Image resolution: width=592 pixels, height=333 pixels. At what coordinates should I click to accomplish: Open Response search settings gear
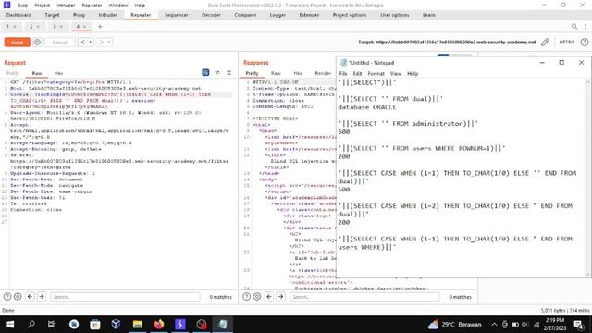point(257,297)
